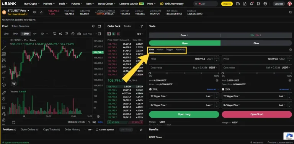Open the wallet icon in header
This screenshot has height=144, width=294.
coord(238,4)
